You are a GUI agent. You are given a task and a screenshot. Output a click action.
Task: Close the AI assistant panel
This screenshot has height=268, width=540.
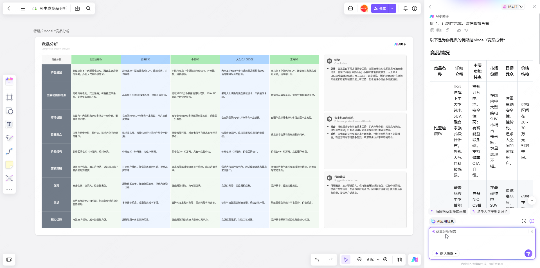point(534,7)
